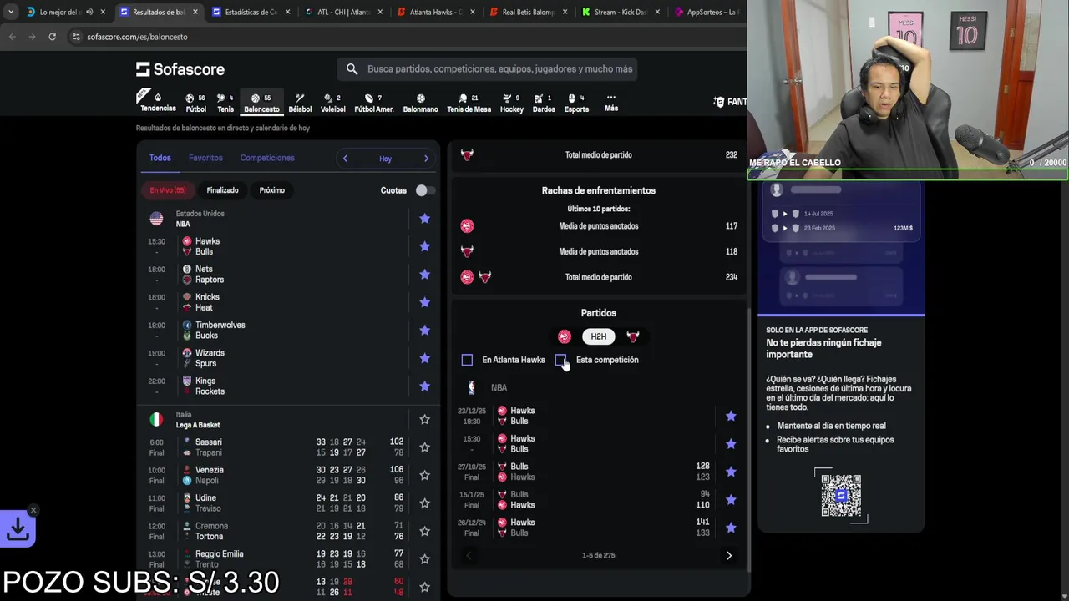This screenshot has width=1069, height=601.
Task: Check the Esta competición checkbox
Action: (x=560, y=360)
